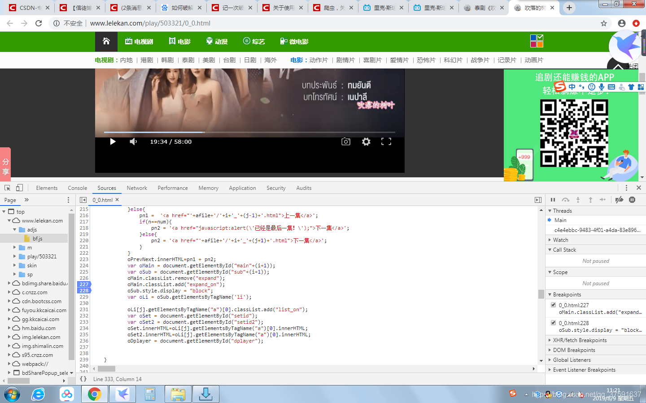Enter fullscreen using the player fullscreen icon
Viewport: 646px width, 403px height.
tap(386, 141)
